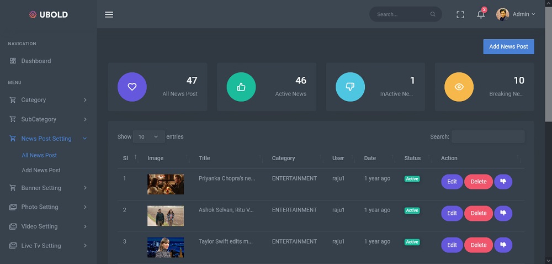Click the Active badge in row 1
Viewport: 552px width, 264px height.
pyautogui.click(x=412, y=179)
